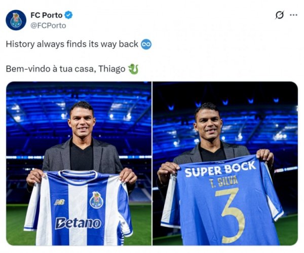Click the "Bem-vindo à tua casa, Thiago" text
This screenshot has width=304, height=253.
point(65,69)
